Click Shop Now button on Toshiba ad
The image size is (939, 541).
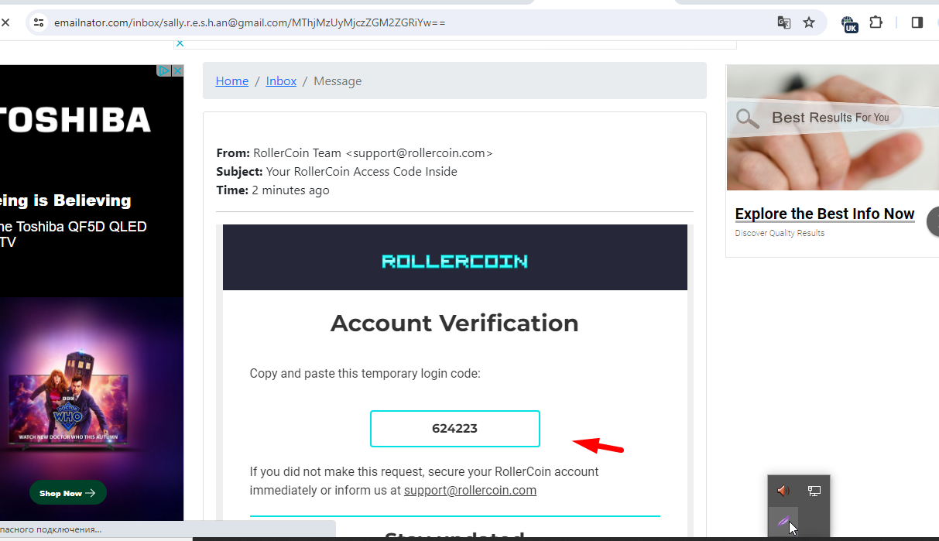pos(68,493)
